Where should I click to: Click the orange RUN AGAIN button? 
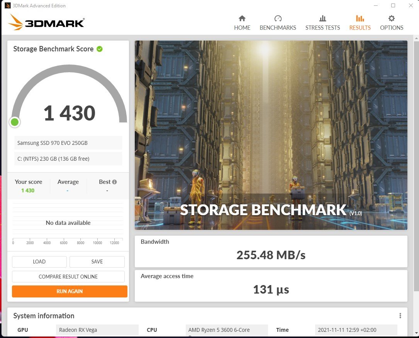tap(70, 291)
